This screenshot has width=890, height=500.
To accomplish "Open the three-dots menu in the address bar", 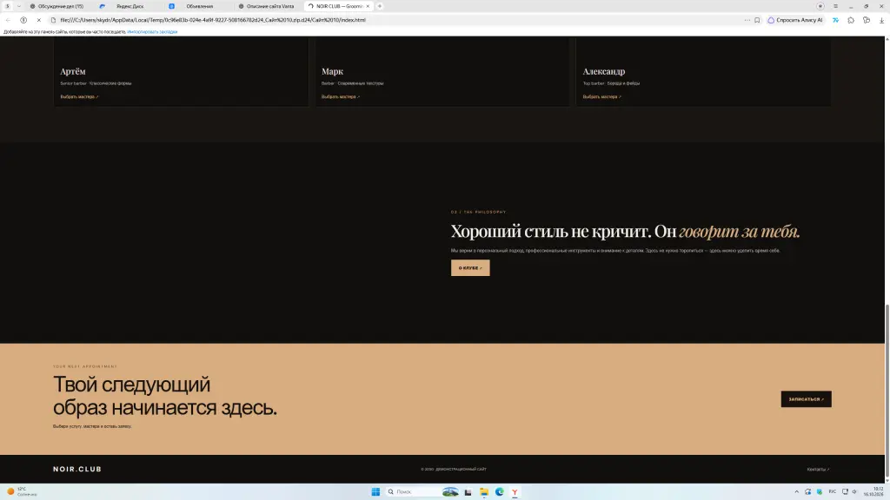I will 747,20.
